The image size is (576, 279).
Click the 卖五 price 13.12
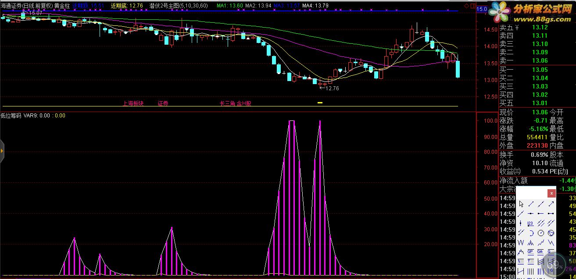(540, 27)
